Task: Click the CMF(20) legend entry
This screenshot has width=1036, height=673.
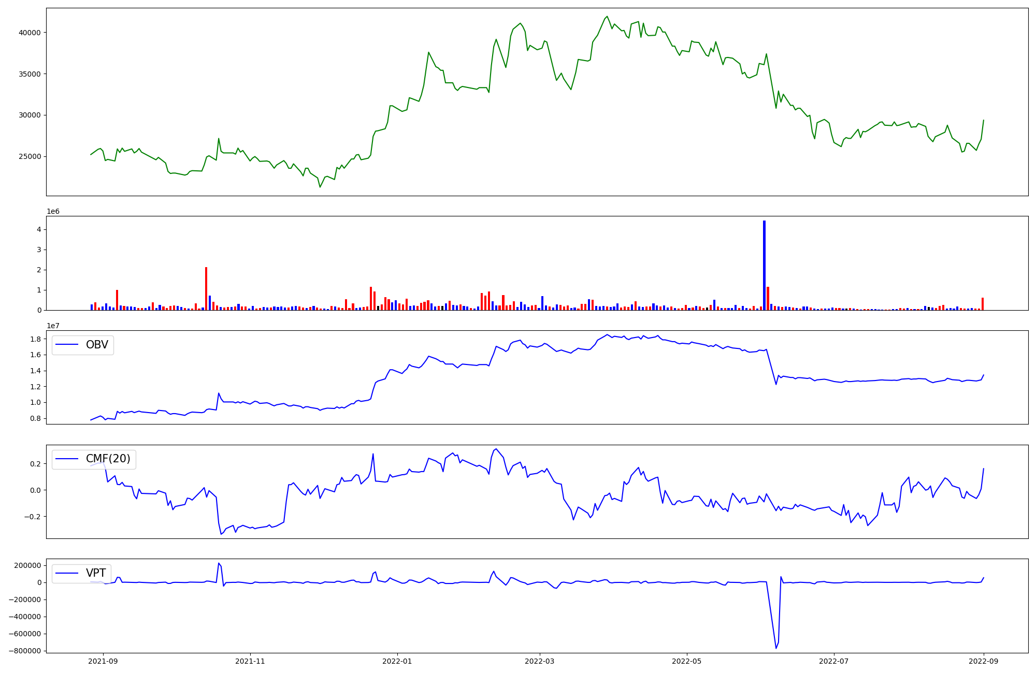Action: pos(108,459)
